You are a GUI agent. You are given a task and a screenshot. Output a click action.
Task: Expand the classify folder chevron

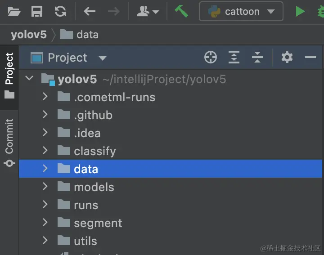click(x=45, y=151)
